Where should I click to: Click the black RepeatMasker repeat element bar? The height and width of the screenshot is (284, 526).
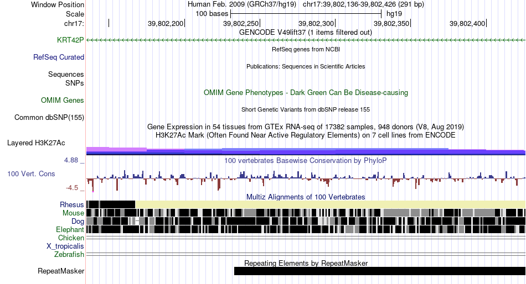[379, 271]
